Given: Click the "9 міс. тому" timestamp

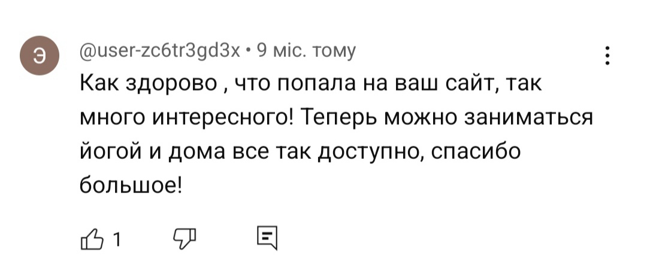Looking at the screenshot, I should pyautogui.click(x=306, y=50).
